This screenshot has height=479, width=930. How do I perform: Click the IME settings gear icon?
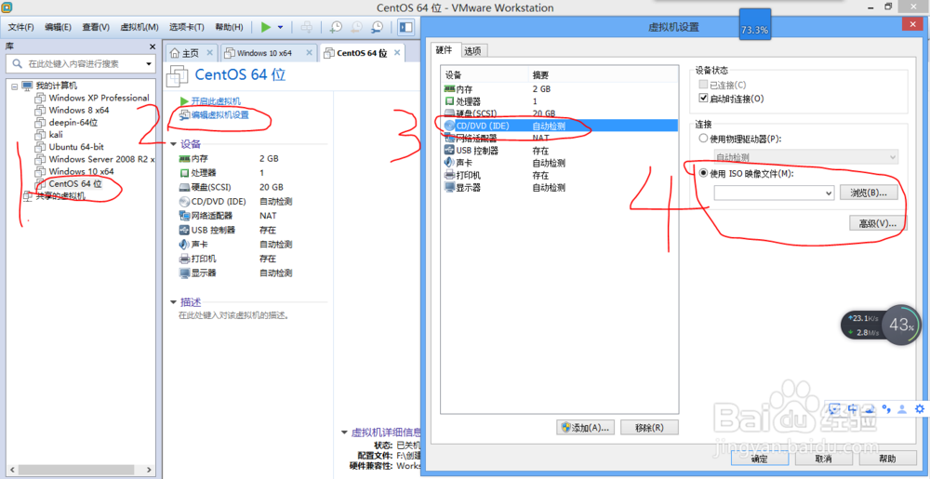coord(920,408)
